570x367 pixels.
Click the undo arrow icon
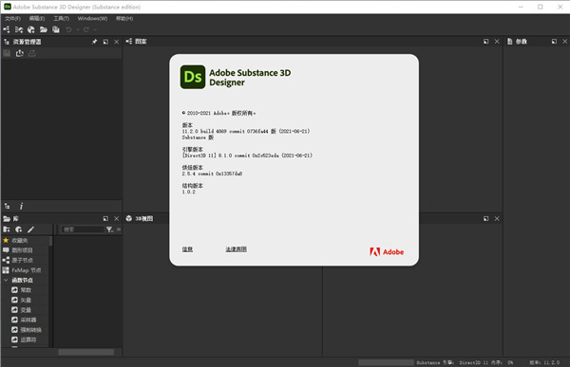[x=68, y=29]
